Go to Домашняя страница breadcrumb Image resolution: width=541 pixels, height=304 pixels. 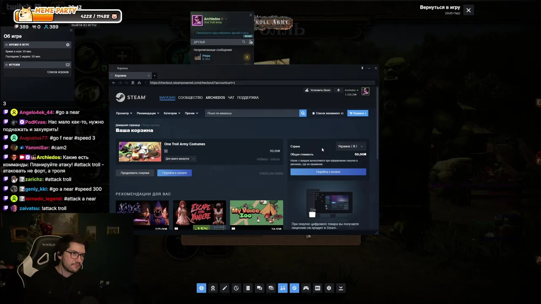[x=128, y=125]
